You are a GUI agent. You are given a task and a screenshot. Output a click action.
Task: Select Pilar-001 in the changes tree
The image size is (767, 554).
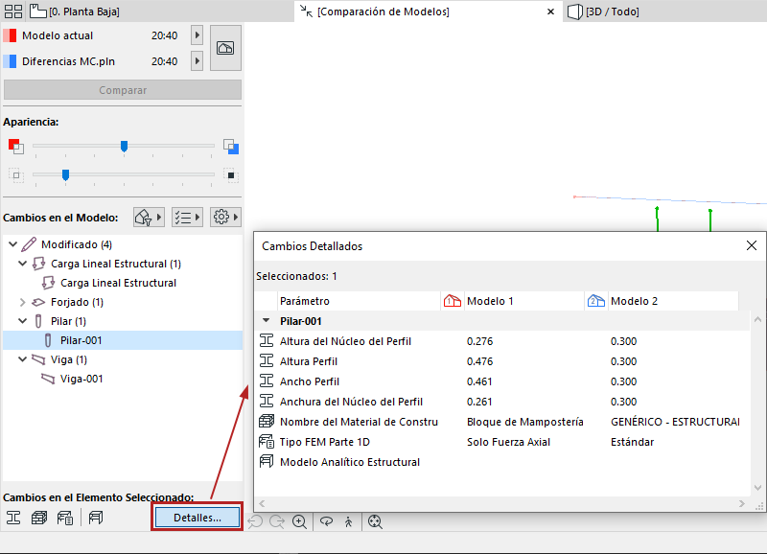coord(123,340)
